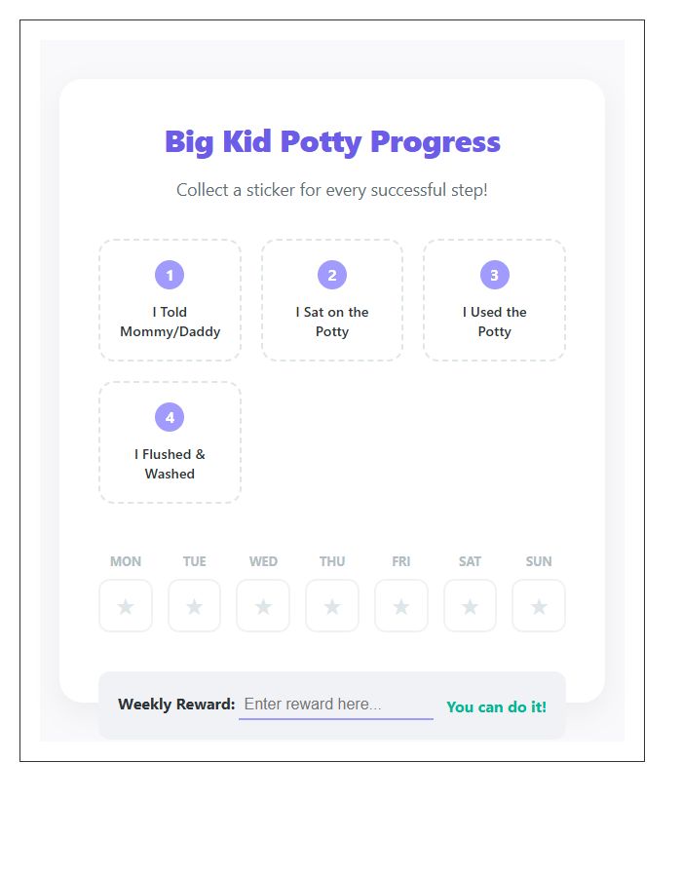This screenshot has width=682, height=877.
Task: Click the star under TUE
Action: point(194,606)
